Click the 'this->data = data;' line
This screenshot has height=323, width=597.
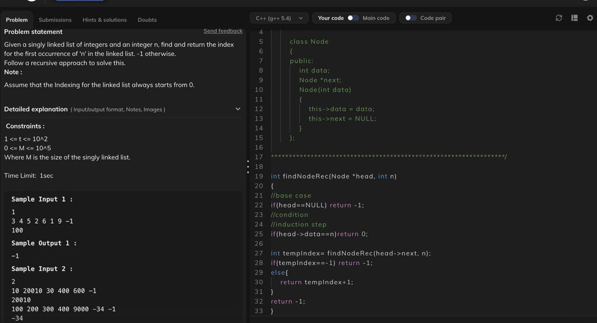[341, 109]
